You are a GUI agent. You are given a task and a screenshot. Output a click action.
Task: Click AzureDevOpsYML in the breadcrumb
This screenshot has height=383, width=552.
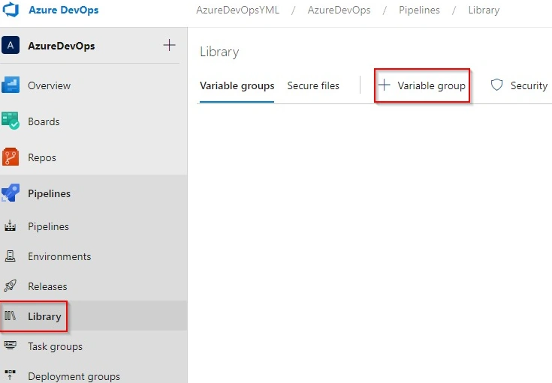click(237, 10)
